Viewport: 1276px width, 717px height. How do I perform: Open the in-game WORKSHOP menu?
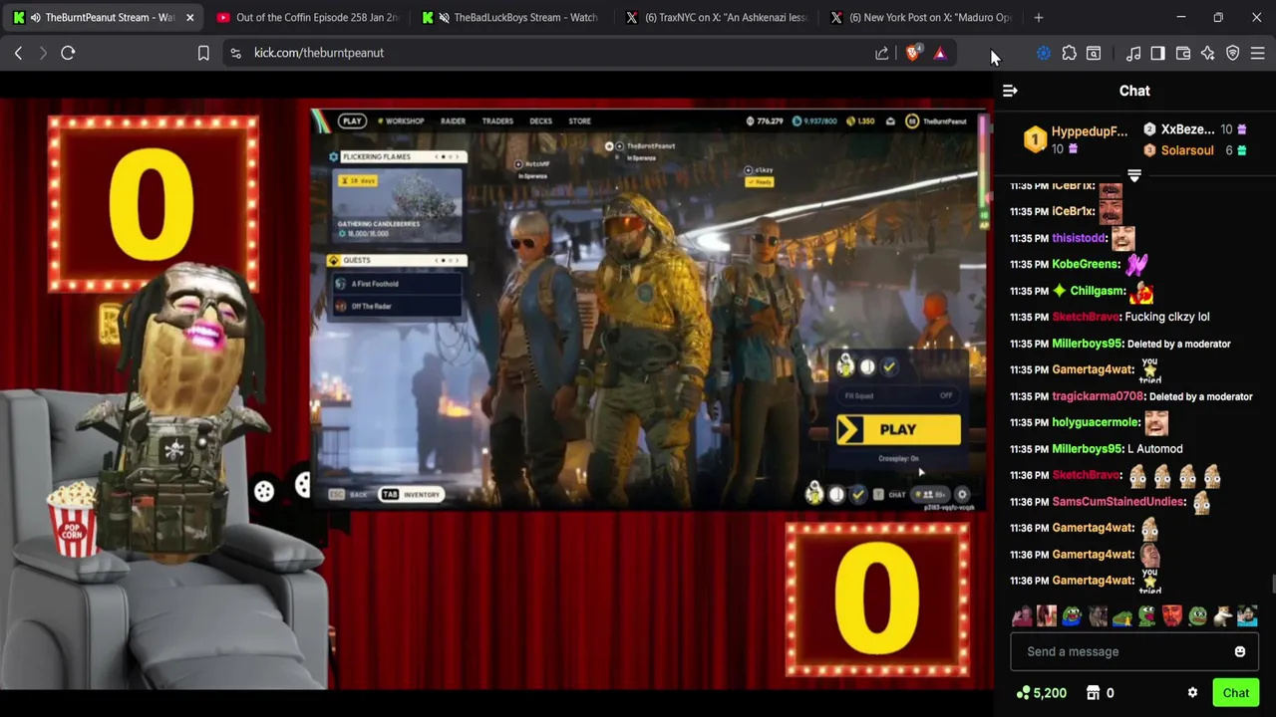404,120
